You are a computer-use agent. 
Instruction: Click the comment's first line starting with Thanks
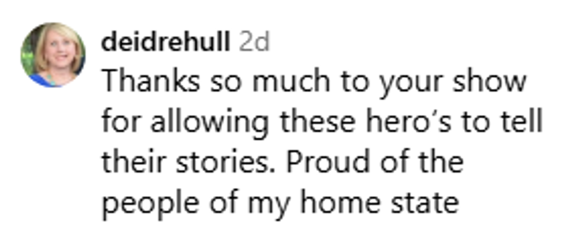(x=314, y=82)
